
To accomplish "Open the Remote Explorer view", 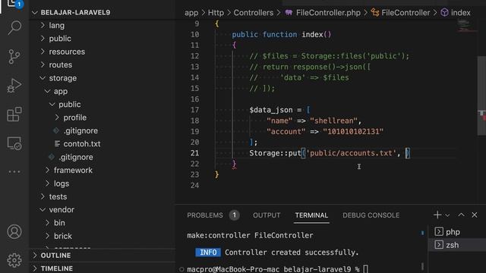I will pos(14,143).
